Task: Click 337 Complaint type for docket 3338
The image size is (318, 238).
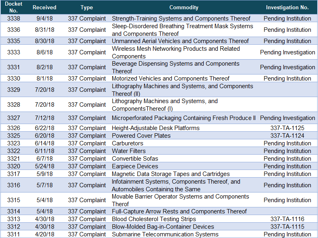Action: coord(87,19)
